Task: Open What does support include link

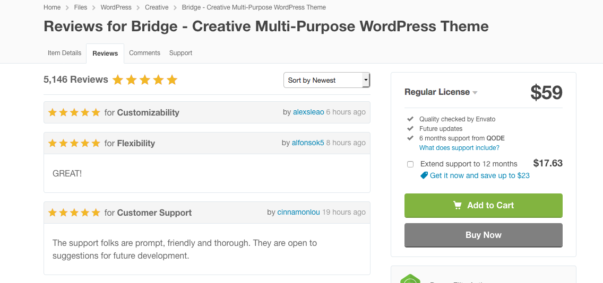Action: click(x=459, y=148)
